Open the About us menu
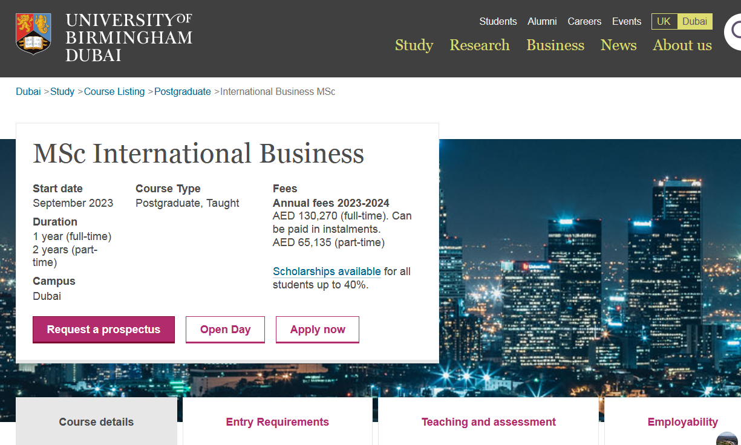Screen dimensions: 741x445 click(x=682, y=45)
